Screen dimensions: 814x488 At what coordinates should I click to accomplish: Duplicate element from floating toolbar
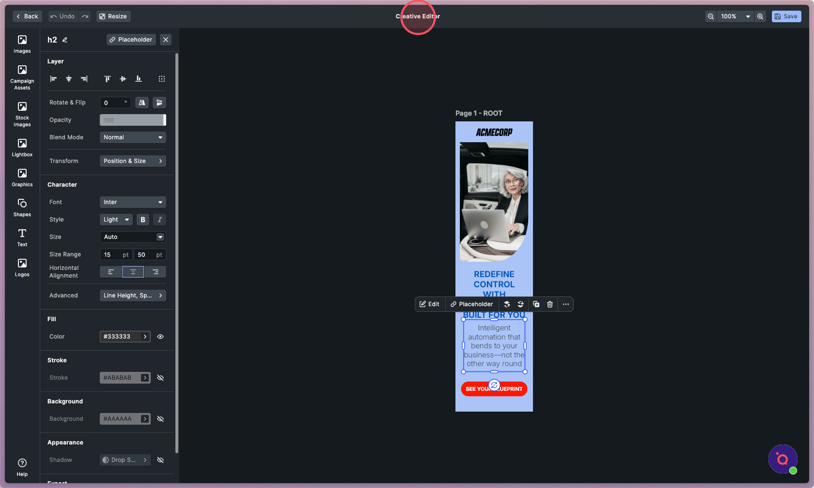click(536, 304)
